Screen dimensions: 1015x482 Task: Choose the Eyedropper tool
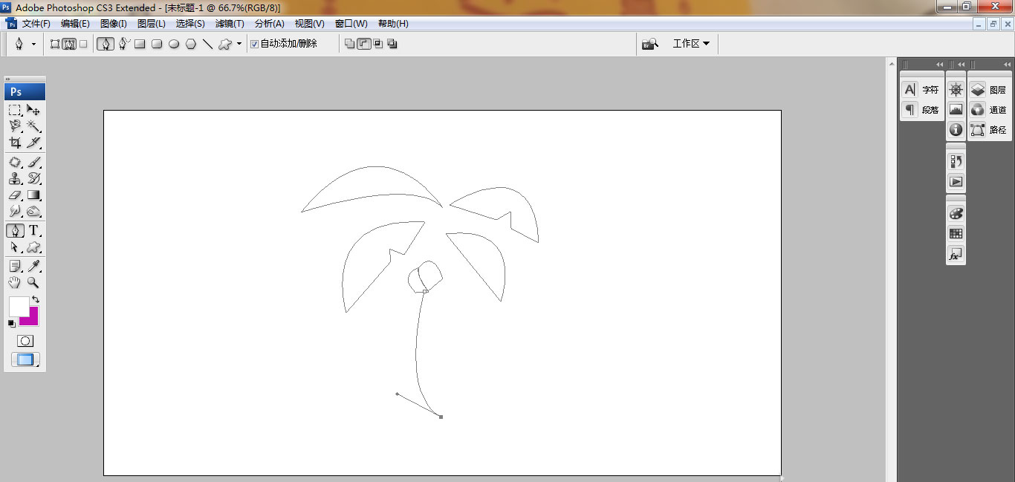33,266
